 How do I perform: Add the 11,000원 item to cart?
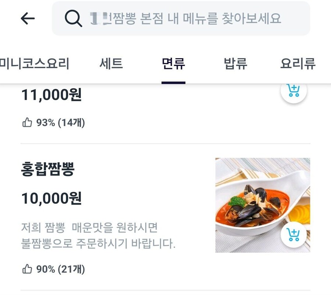[293, 91]
